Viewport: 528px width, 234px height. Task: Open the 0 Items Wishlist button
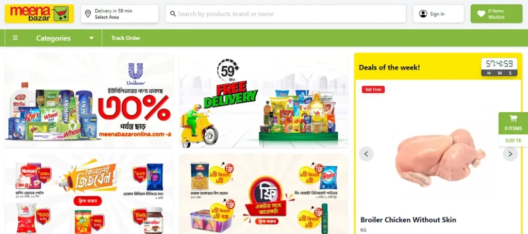point(497,14)
